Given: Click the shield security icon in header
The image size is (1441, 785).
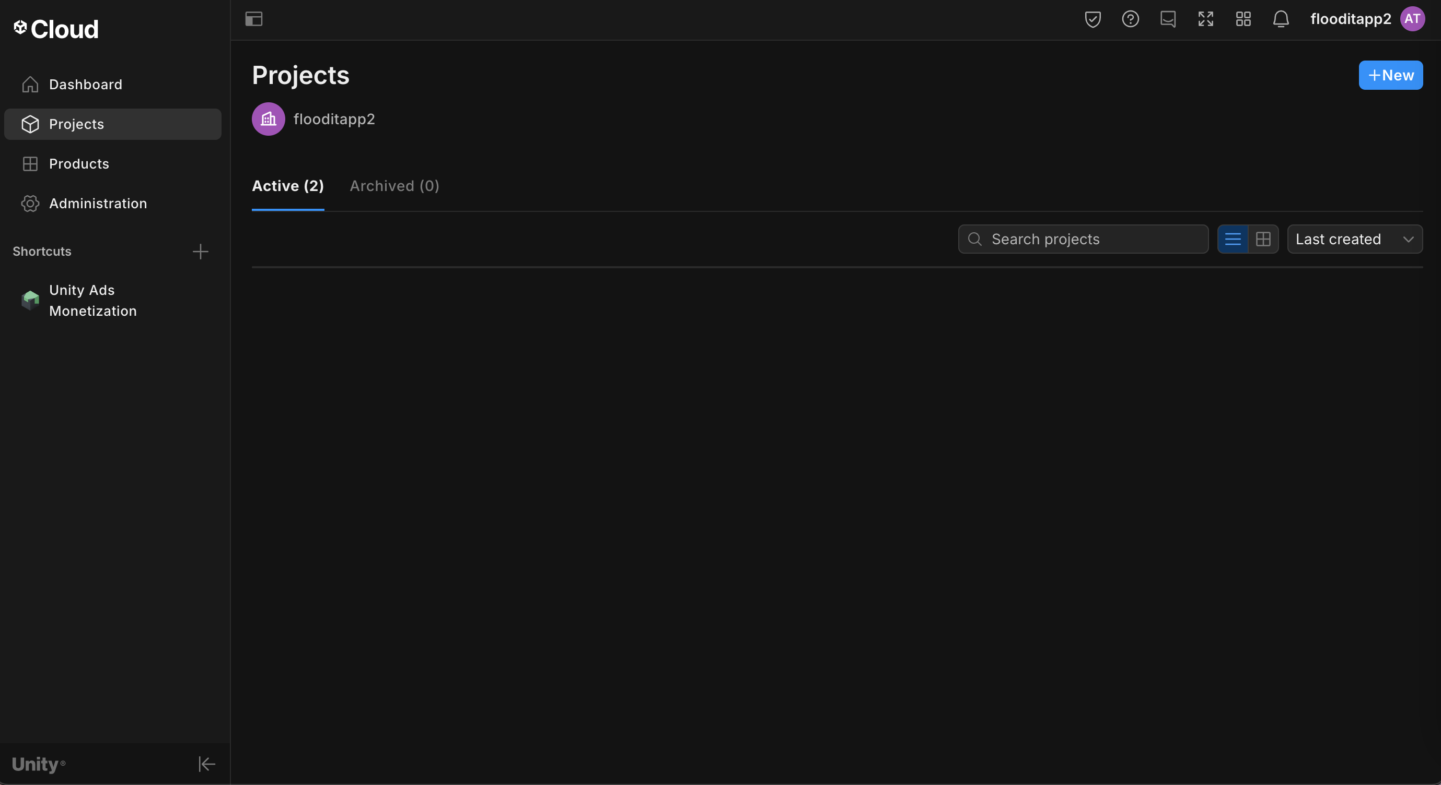Looking at the screenshot, I should click(1093, 19).
